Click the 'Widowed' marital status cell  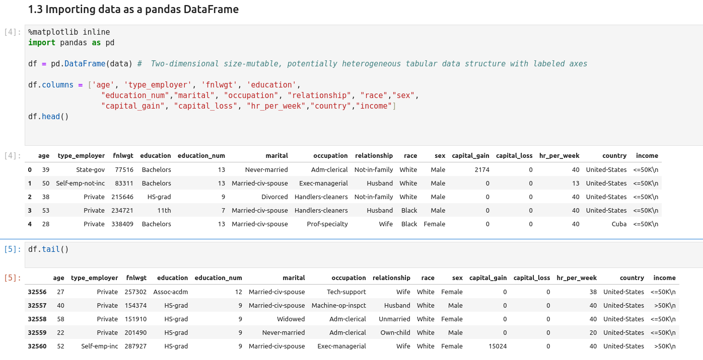coord(291,319)
